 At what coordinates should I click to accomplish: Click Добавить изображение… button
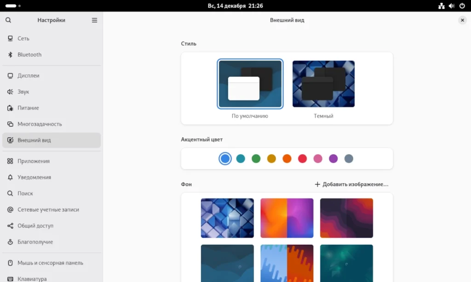(x=351, y=184)
